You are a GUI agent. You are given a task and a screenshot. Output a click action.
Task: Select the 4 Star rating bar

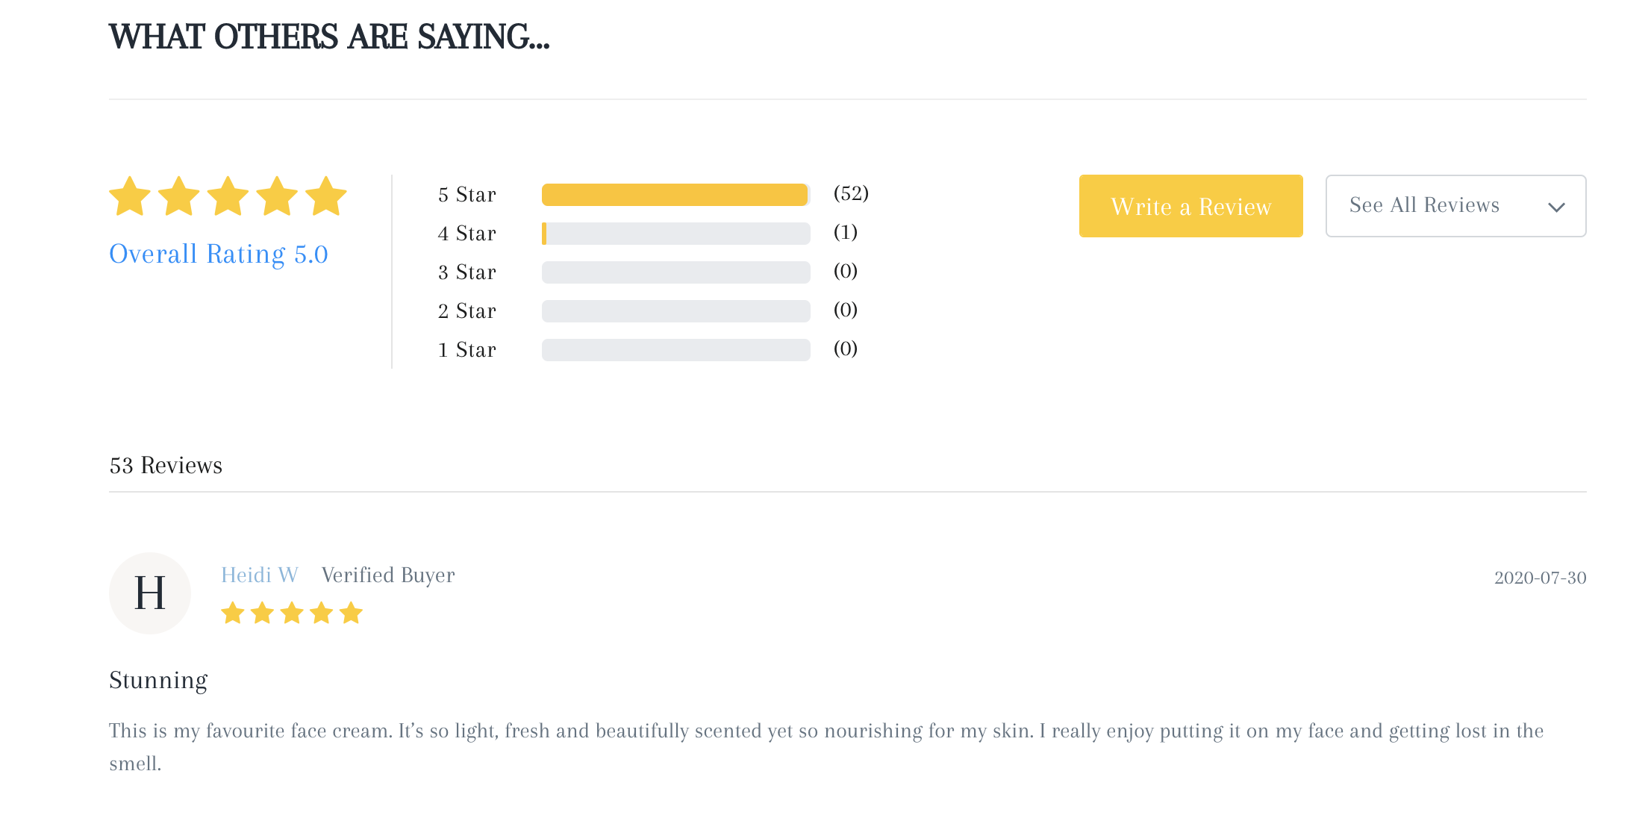[x=675, y=234]
